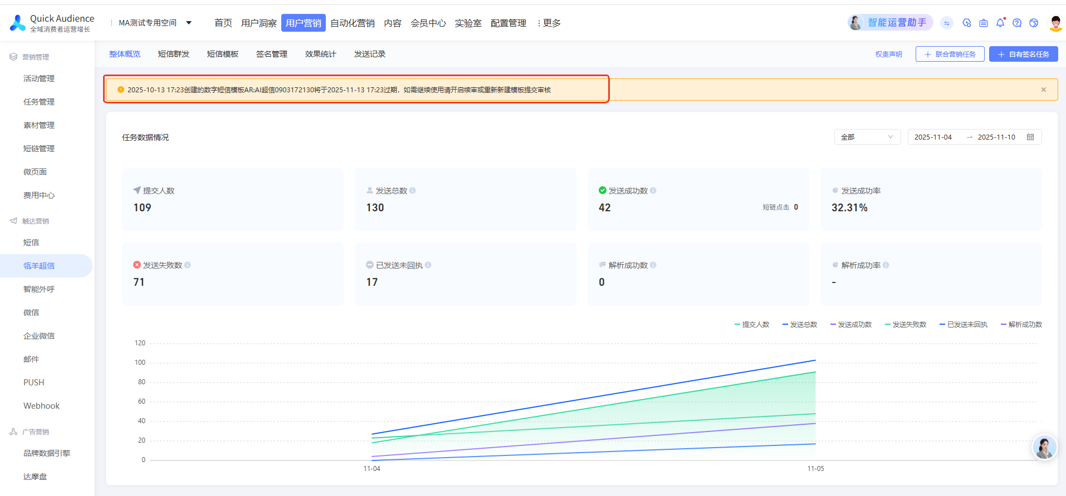Open 活动管理 in the sidebar

tap(39, 78)
